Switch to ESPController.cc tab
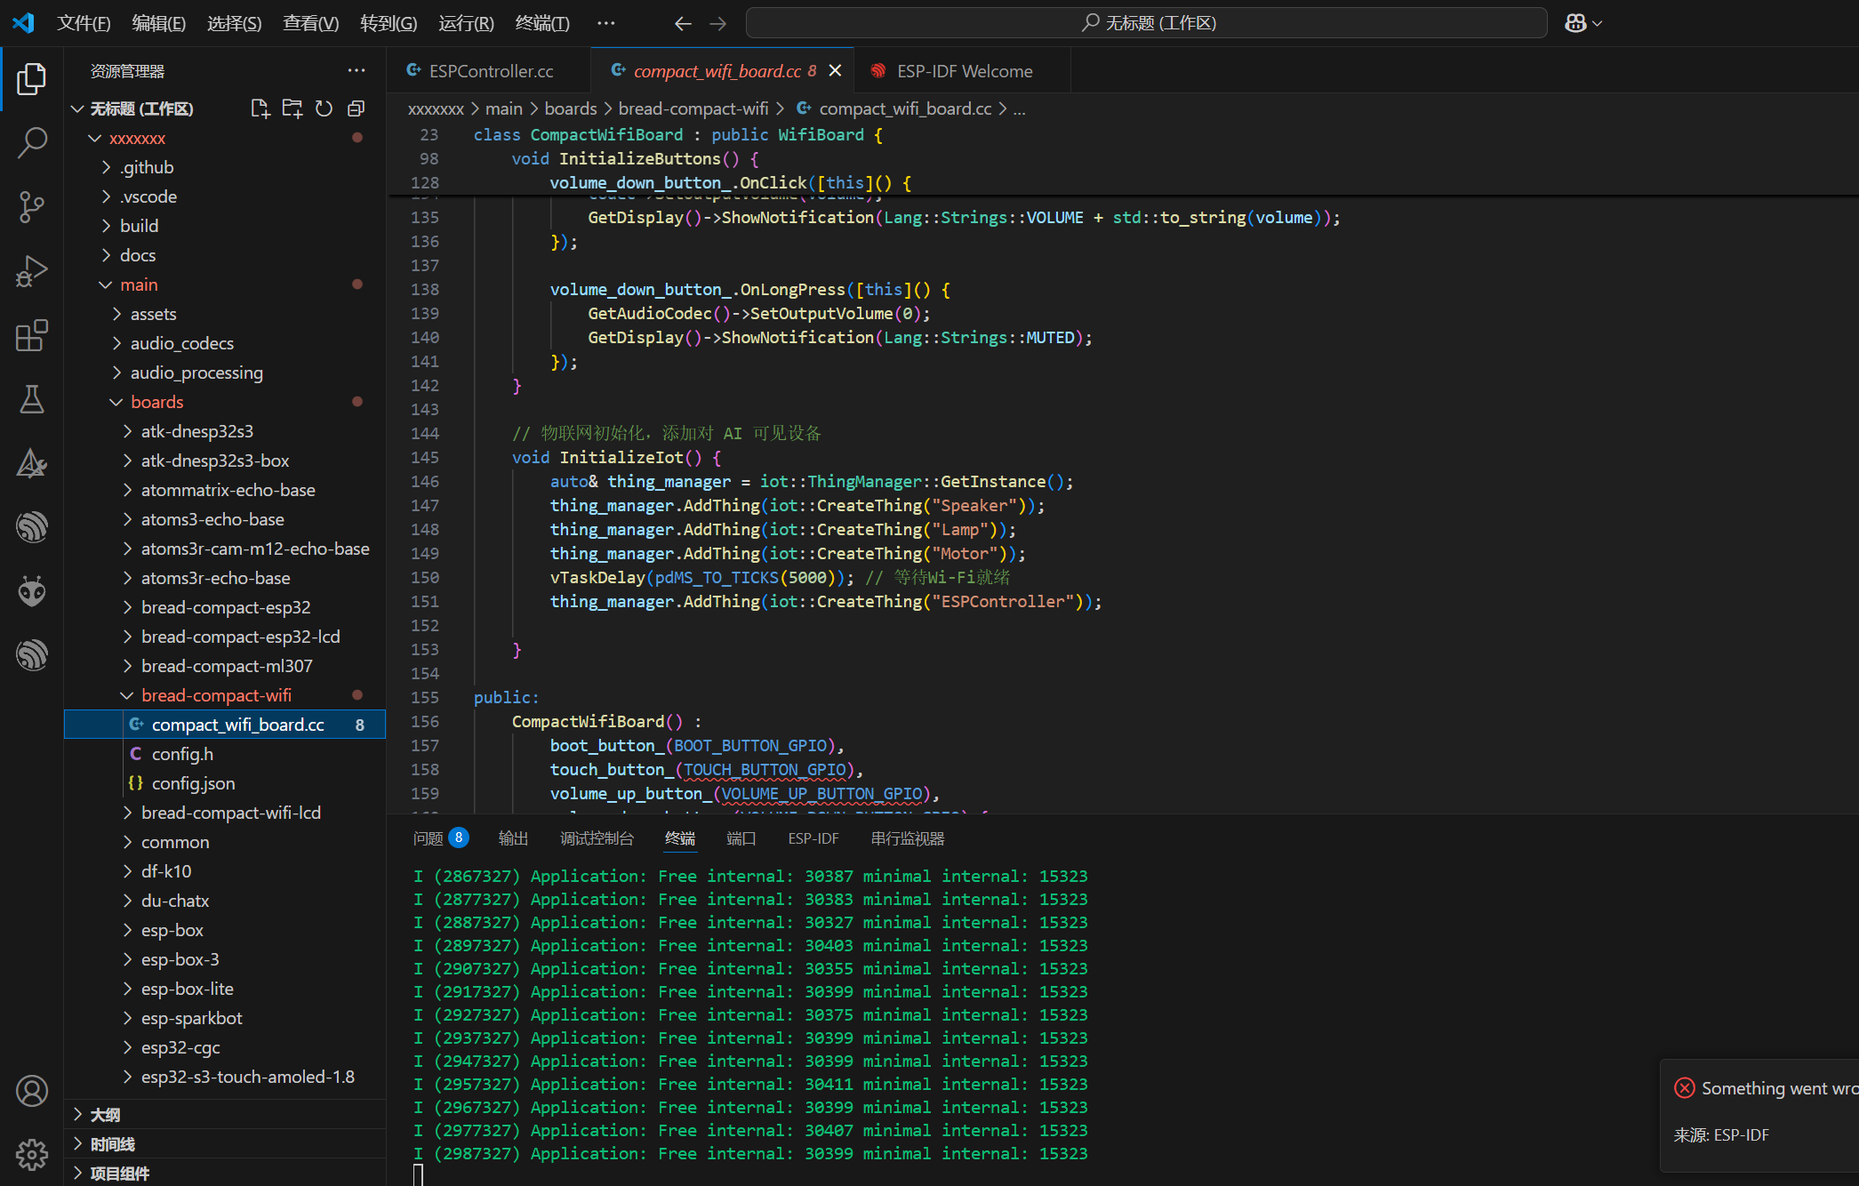 tap(490, 71)
